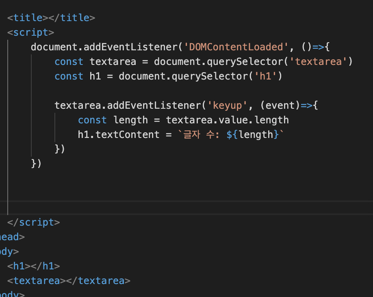
Task: Click document.addEventListener on the DOMContentLoaded line
Action: pyautogui.click(x=104, y=47)
